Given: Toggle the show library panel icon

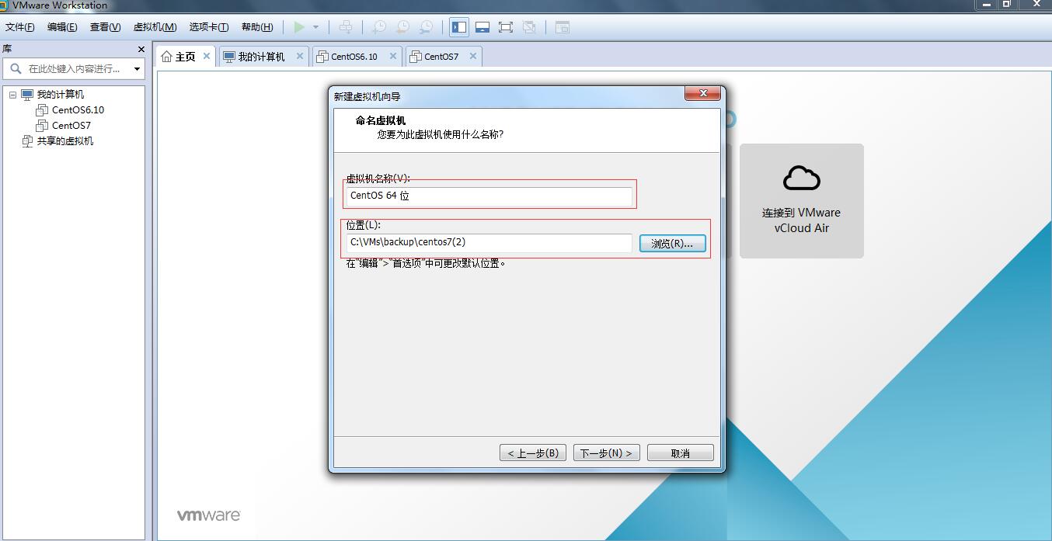Looking at the screenshot, I should (x=459, y=27).
